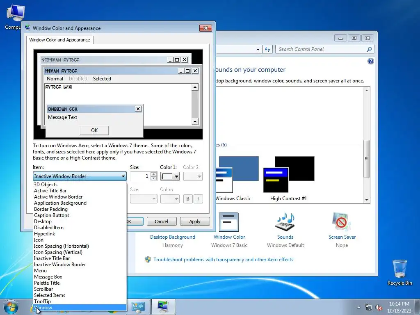Open the Computer desktop icon
420x315 pixels.
tap(15, 17)
